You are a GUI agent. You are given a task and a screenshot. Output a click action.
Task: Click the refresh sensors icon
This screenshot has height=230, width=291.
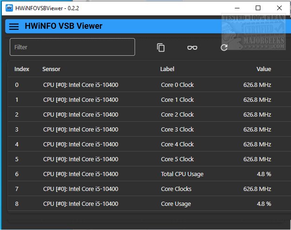tap(224, 47)
